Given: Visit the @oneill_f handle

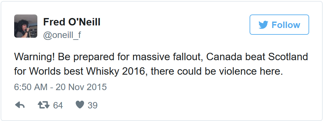Looking at the screenshot, I should [x=62, y=35].
